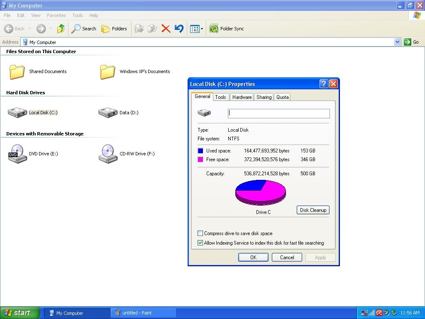Click the Disk Cleanup button

tap(313, 210)
